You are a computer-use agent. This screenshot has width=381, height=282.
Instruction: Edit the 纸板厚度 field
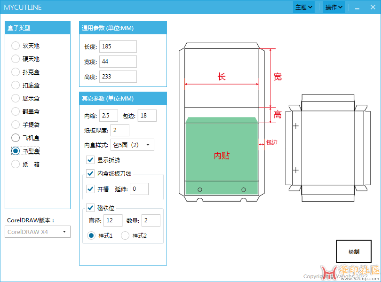[120, 130]
